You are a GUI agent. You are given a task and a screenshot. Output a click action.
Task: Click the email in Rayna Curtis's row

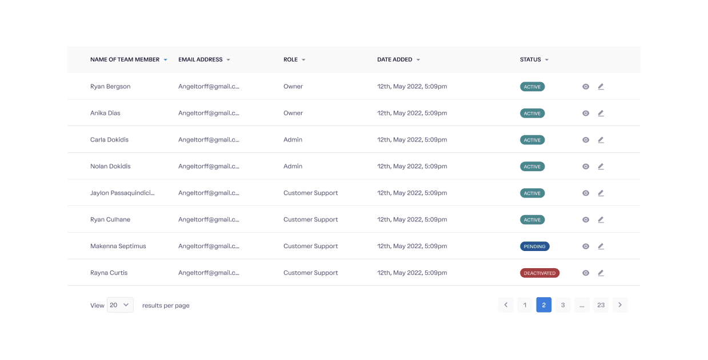pos(209,273)
